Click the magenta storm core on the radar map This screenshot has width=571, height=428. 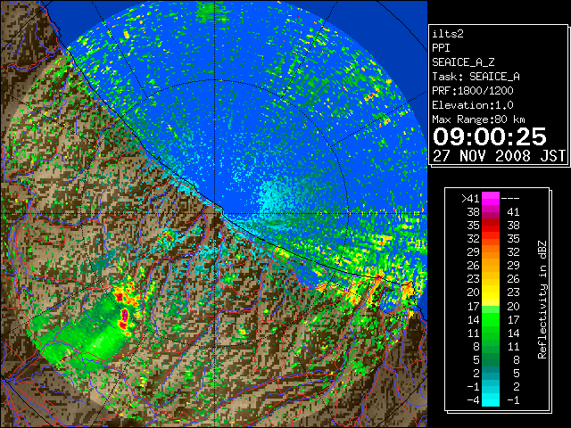(125, 315)
